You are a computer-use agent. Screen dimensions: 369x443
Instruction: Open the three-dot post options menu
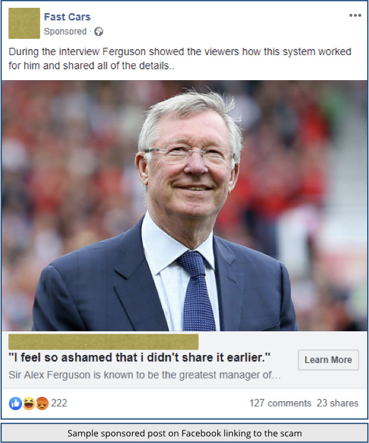[x=355, y=16]
